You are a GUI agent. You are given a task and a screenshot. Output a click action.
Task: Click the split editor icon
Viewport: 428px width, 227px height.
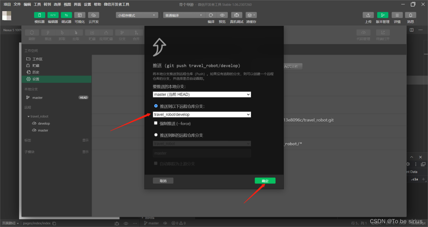(x=411, y=30)
